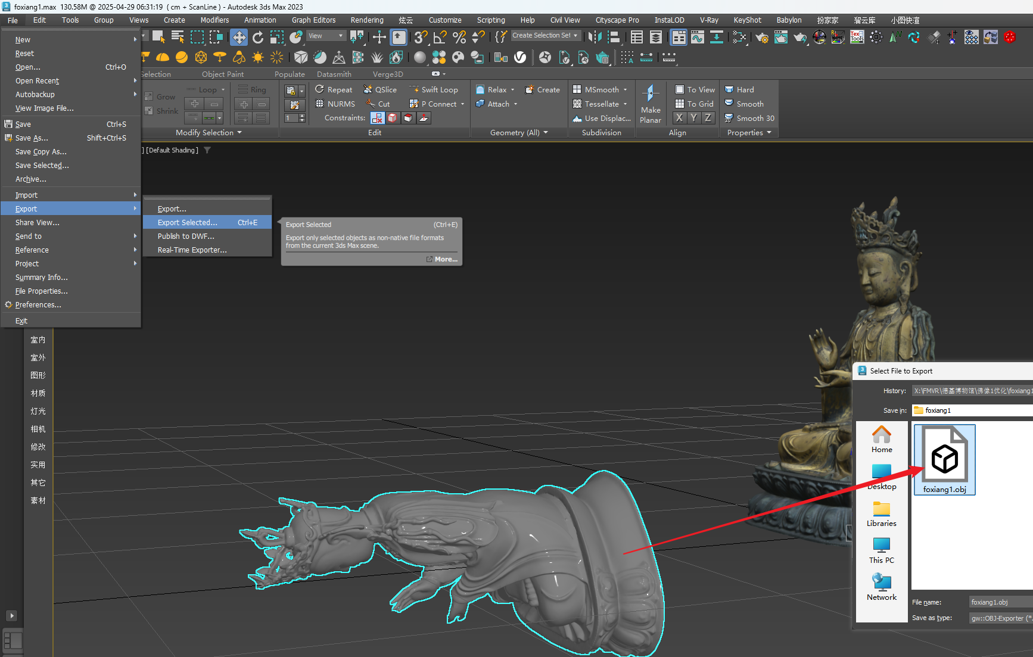Choose Export Selected from the submenu
This screenshot has height=657, width=1033.
[187, 223]
